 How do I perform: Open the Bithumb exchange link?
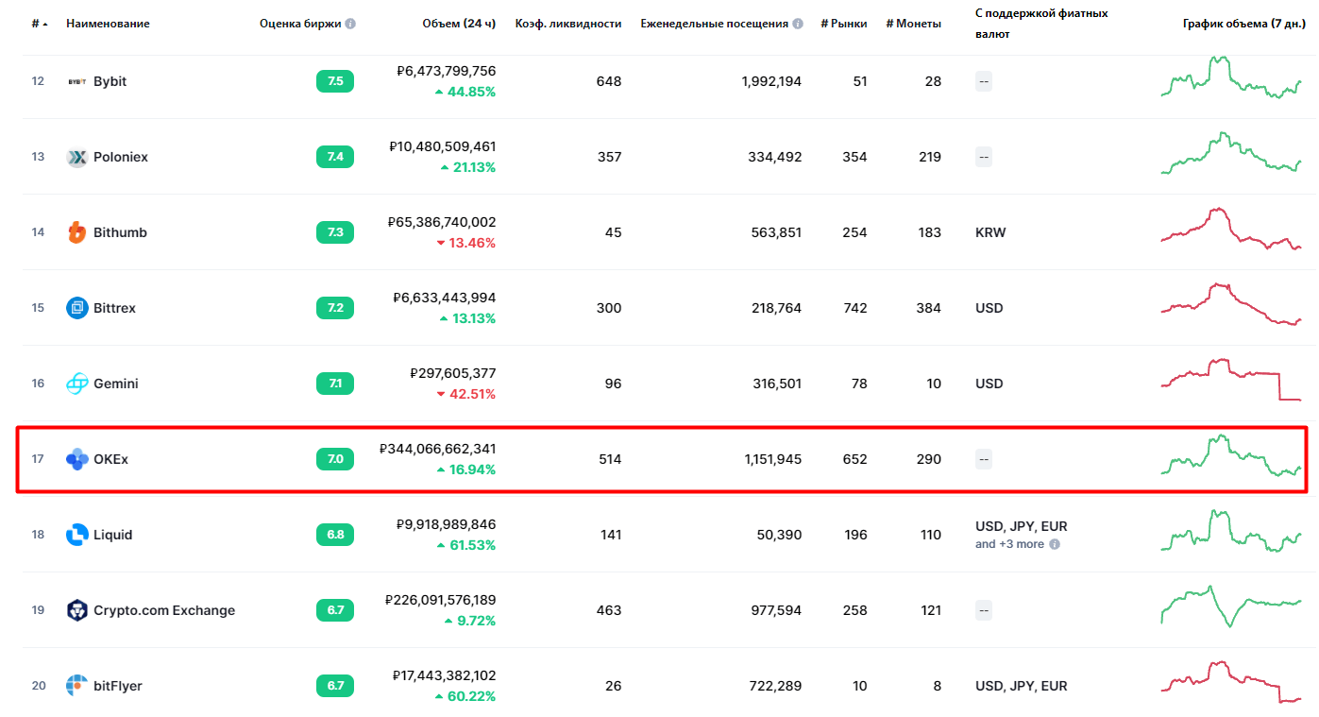coord(120,232)
